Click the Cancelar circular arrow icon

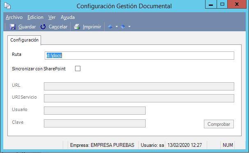[x=43, y=27]
